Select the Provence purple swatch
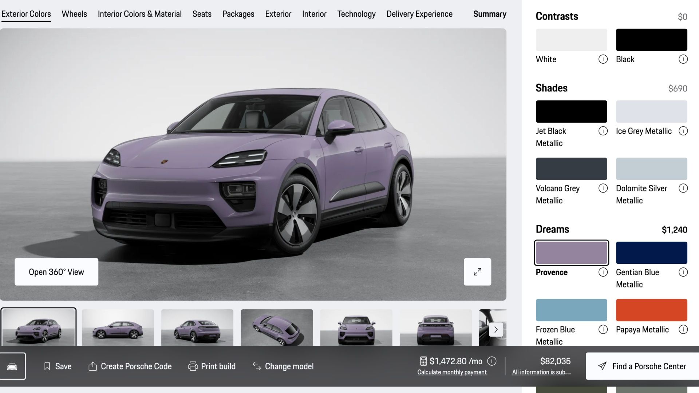This screenshot has height=393, width=699. tap(572, 253)
